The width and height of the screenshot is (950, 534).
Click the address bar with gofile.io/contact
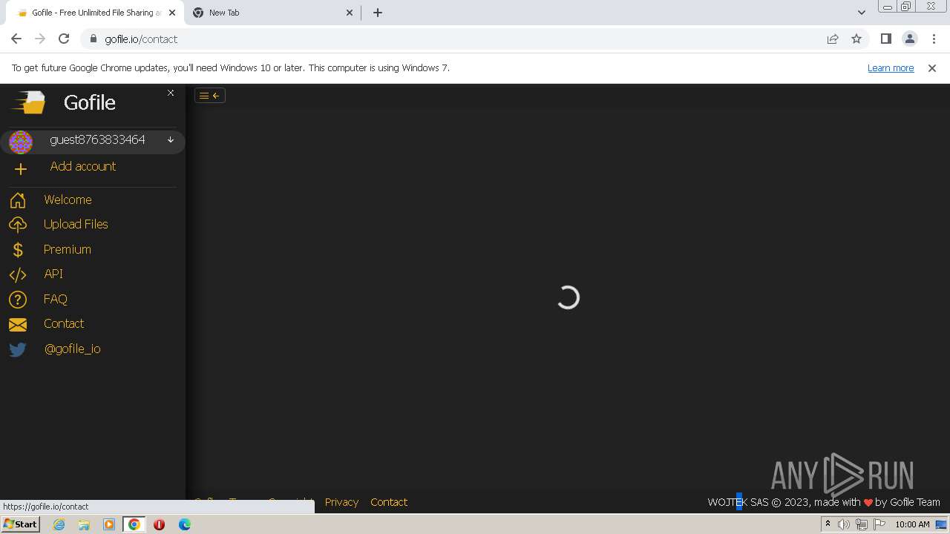pyautogui.click(x=475, y=39)
